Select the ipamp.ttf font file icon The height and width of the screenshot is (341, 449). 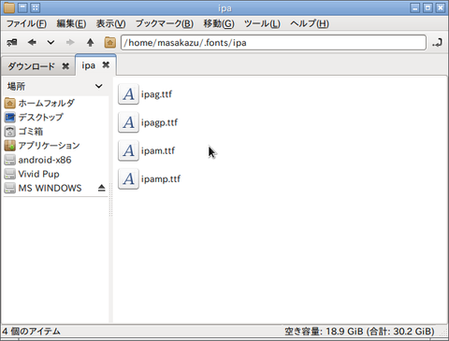(128, 179)
